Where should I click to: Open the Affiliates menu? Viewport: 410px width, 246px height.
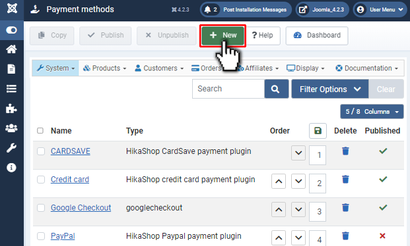[259, 68]
